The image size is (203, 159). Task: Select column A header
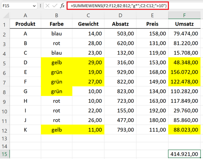[x=25, y=15]
